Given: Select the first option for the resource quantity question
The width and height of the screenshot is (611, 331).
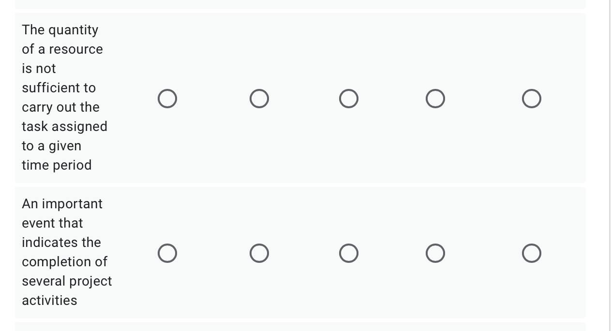Looking at the screenshot, I should click(167, 98).
